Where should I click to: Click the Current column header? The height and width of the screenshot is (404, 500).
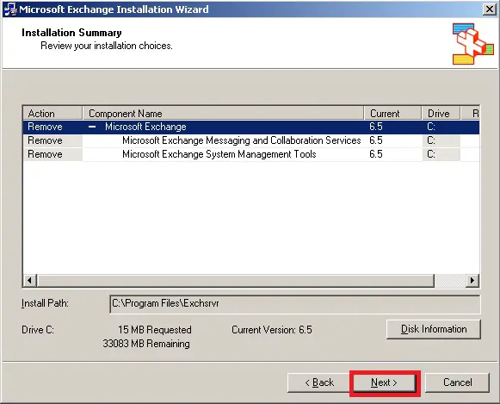[392, 114]
